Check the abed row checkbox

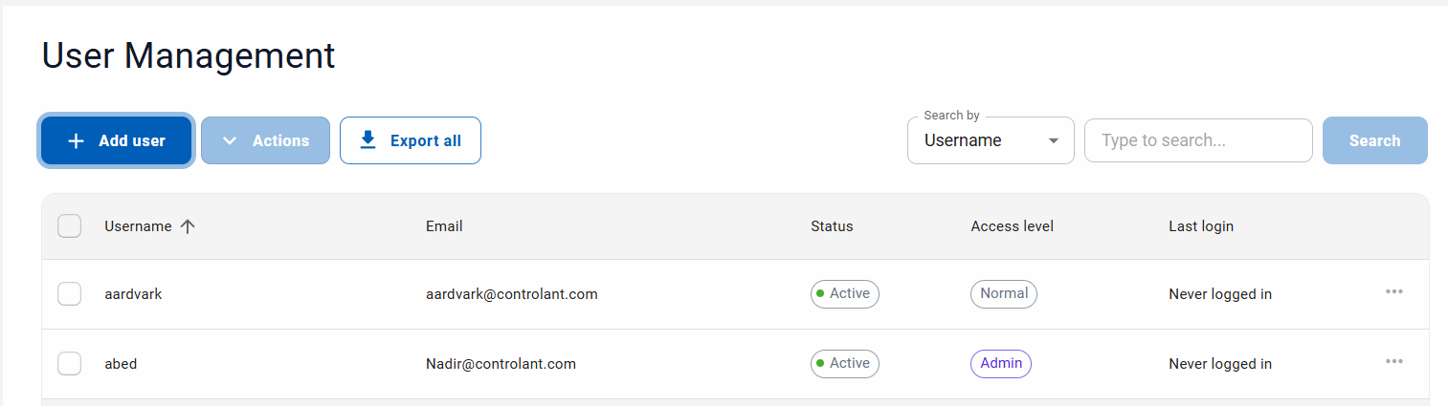pyautogui.click(x=70, y=363)
